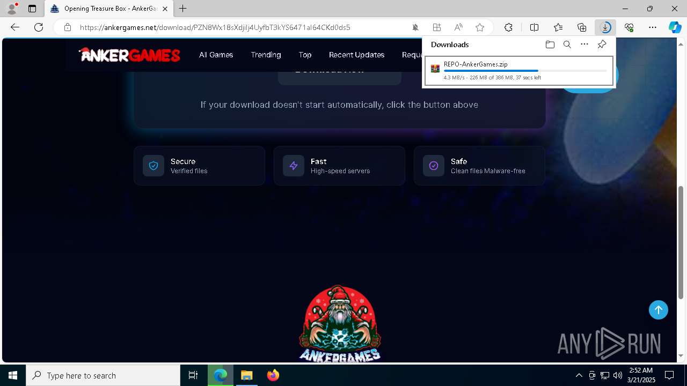Viewport: 687px width, 386px height.
Task: Open Split screen icon
Action: pyautogui.click(x=534, y=27)
